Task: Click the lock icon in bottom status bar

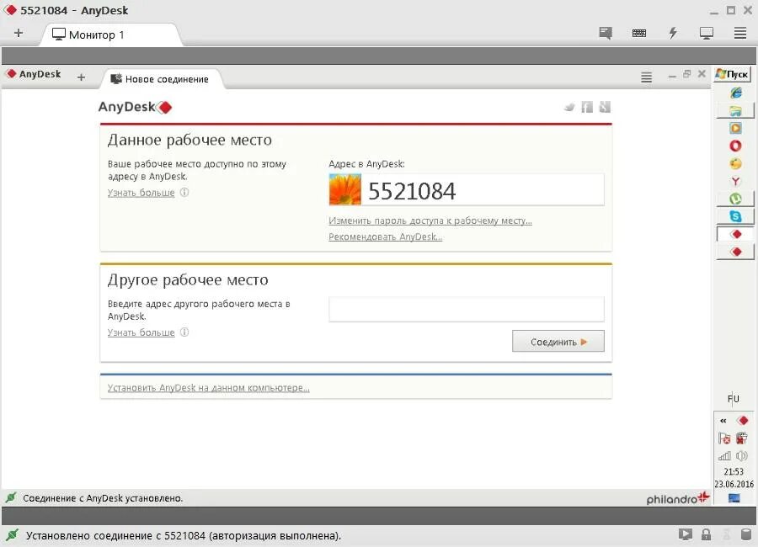Action: (x=707, y=534)
